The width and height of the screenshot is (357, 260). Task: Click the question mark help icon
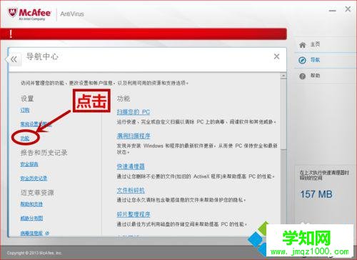[x=303, y=76]
